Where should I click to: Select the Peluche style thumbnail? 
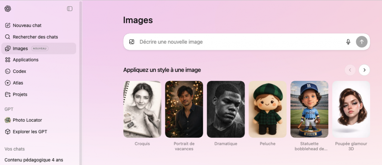[x=267, y=109]
